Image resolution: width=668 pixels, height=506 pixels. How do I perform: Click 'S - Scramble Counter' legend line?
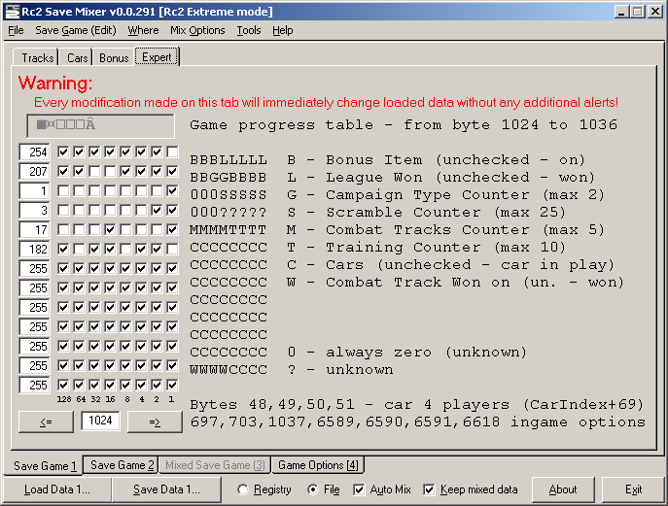click(426, 212)
